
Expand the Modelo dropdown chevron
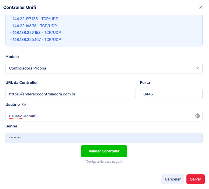(197, 68)
